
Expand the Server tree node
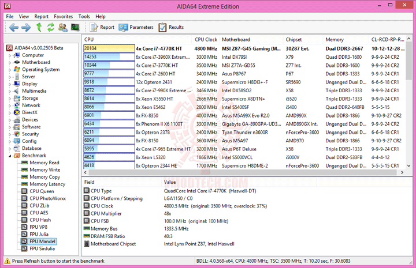coord(10,77)
